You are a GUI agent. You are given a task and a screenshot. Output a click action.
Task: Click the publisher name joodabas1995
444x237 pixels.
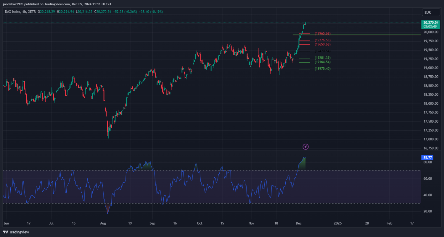13,4
